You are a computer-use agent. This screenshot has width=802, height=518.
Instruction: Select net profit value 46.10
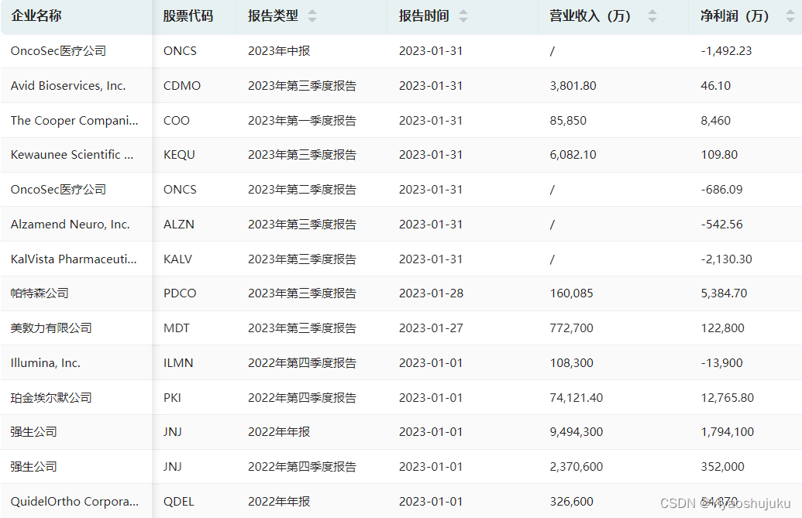point(715,85)
